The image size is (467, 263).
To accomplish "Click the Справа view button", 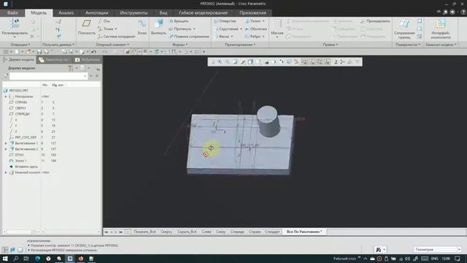I will pos(255,232).
